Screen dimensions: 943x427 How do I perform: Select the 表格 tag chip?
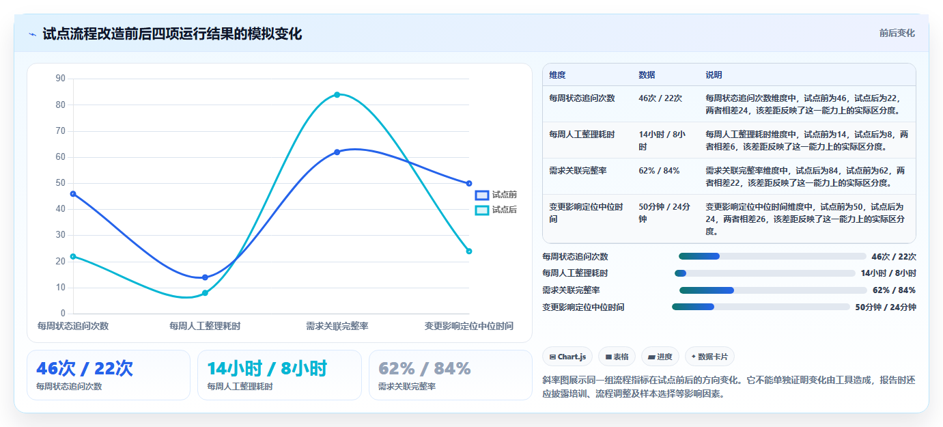click(x=617, y=357)
